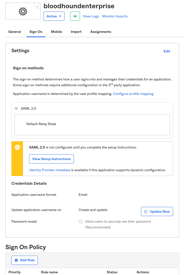The width and height of the screenshot is (184, 275).
Task: Click Edit in Settings panel
Action: 167,51
